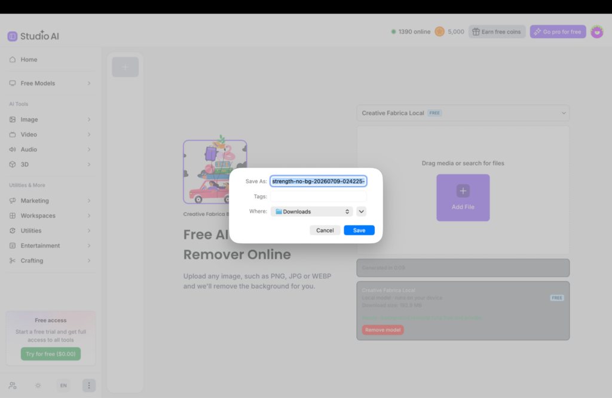Click the coin balance icon
The width and height of the screenshot is (612, 398).
(439, 32)
